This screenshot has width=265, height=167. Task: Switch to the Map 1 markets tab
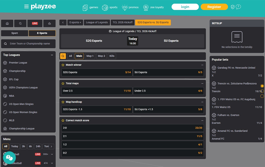click(x=90, y=56)
